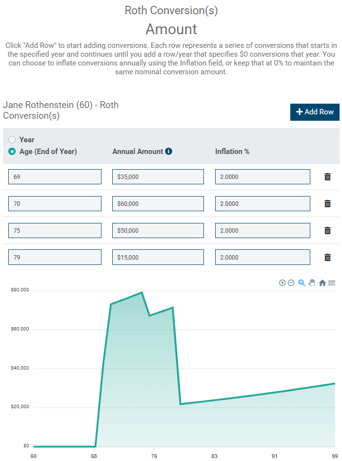Click the $80,000 y-axis label
Image resolution: width=342 pixels, height=461 pixels.
[x=20, y=290]
